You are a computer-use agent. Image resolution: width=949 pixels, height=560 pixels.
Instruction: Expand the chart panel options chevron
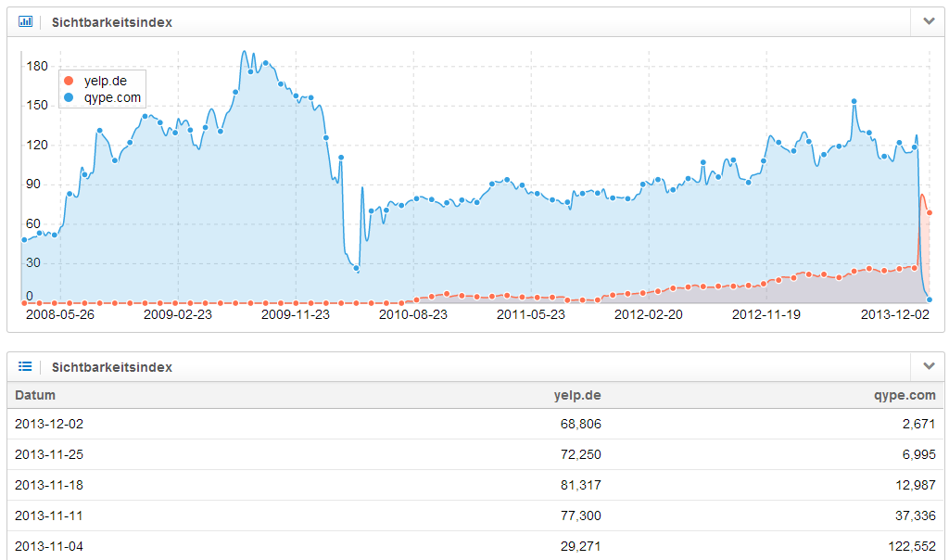click(929, 21)
